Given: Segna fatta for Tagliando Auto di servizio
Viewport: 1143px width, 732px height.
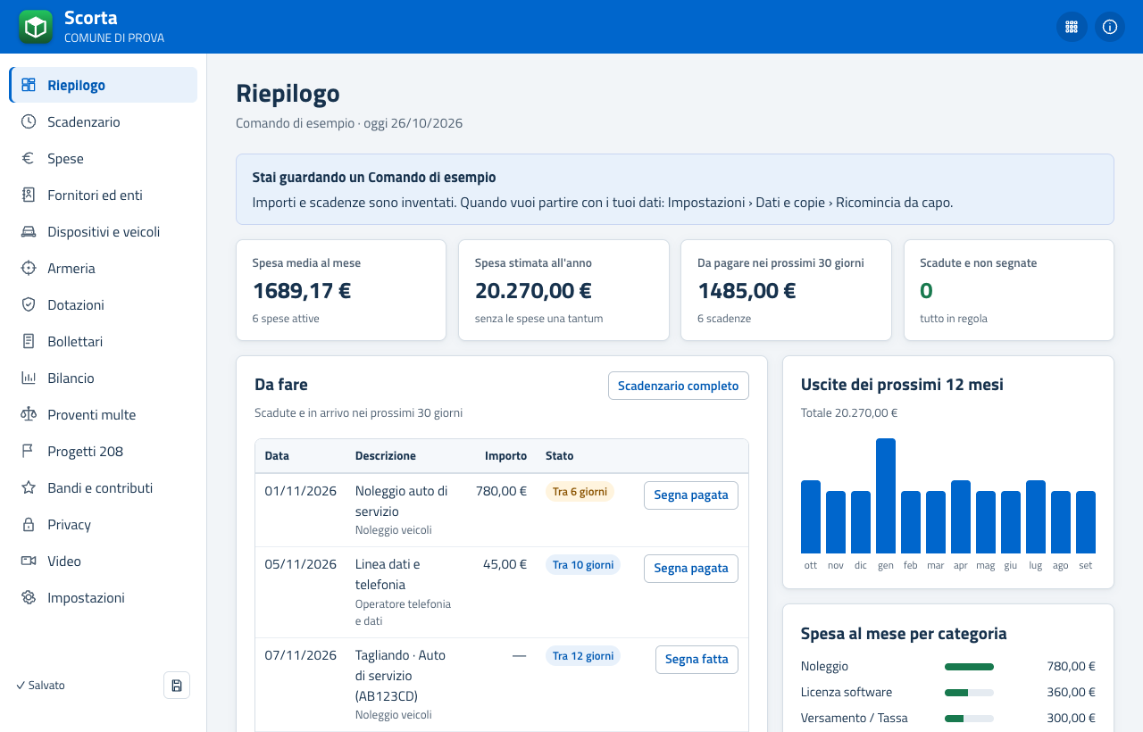Looking at the screenshot, I should coord(697,659).
